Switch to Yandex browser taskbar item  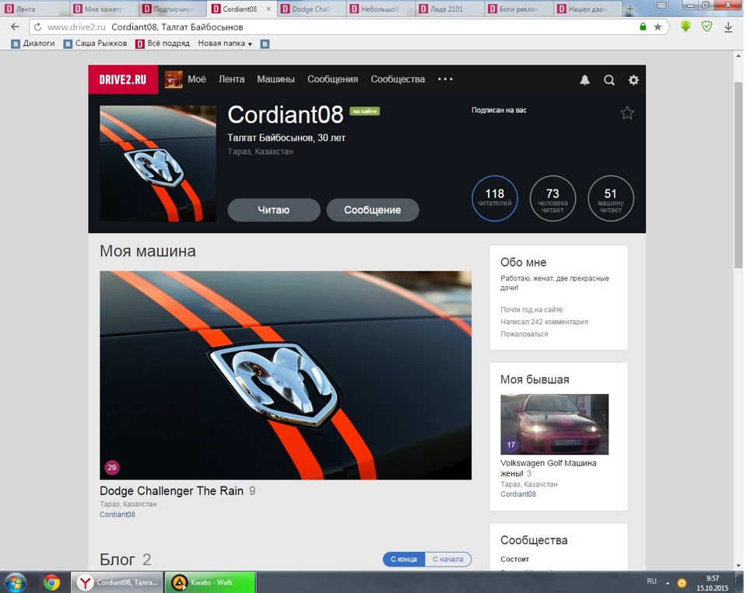(117, 582)
